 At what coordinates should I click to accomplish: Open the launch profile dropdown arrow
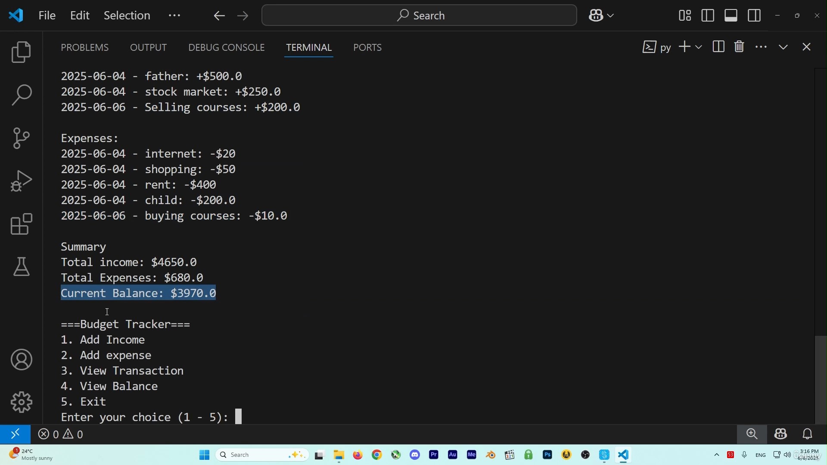pyautogui.click(x=699, y=47)
